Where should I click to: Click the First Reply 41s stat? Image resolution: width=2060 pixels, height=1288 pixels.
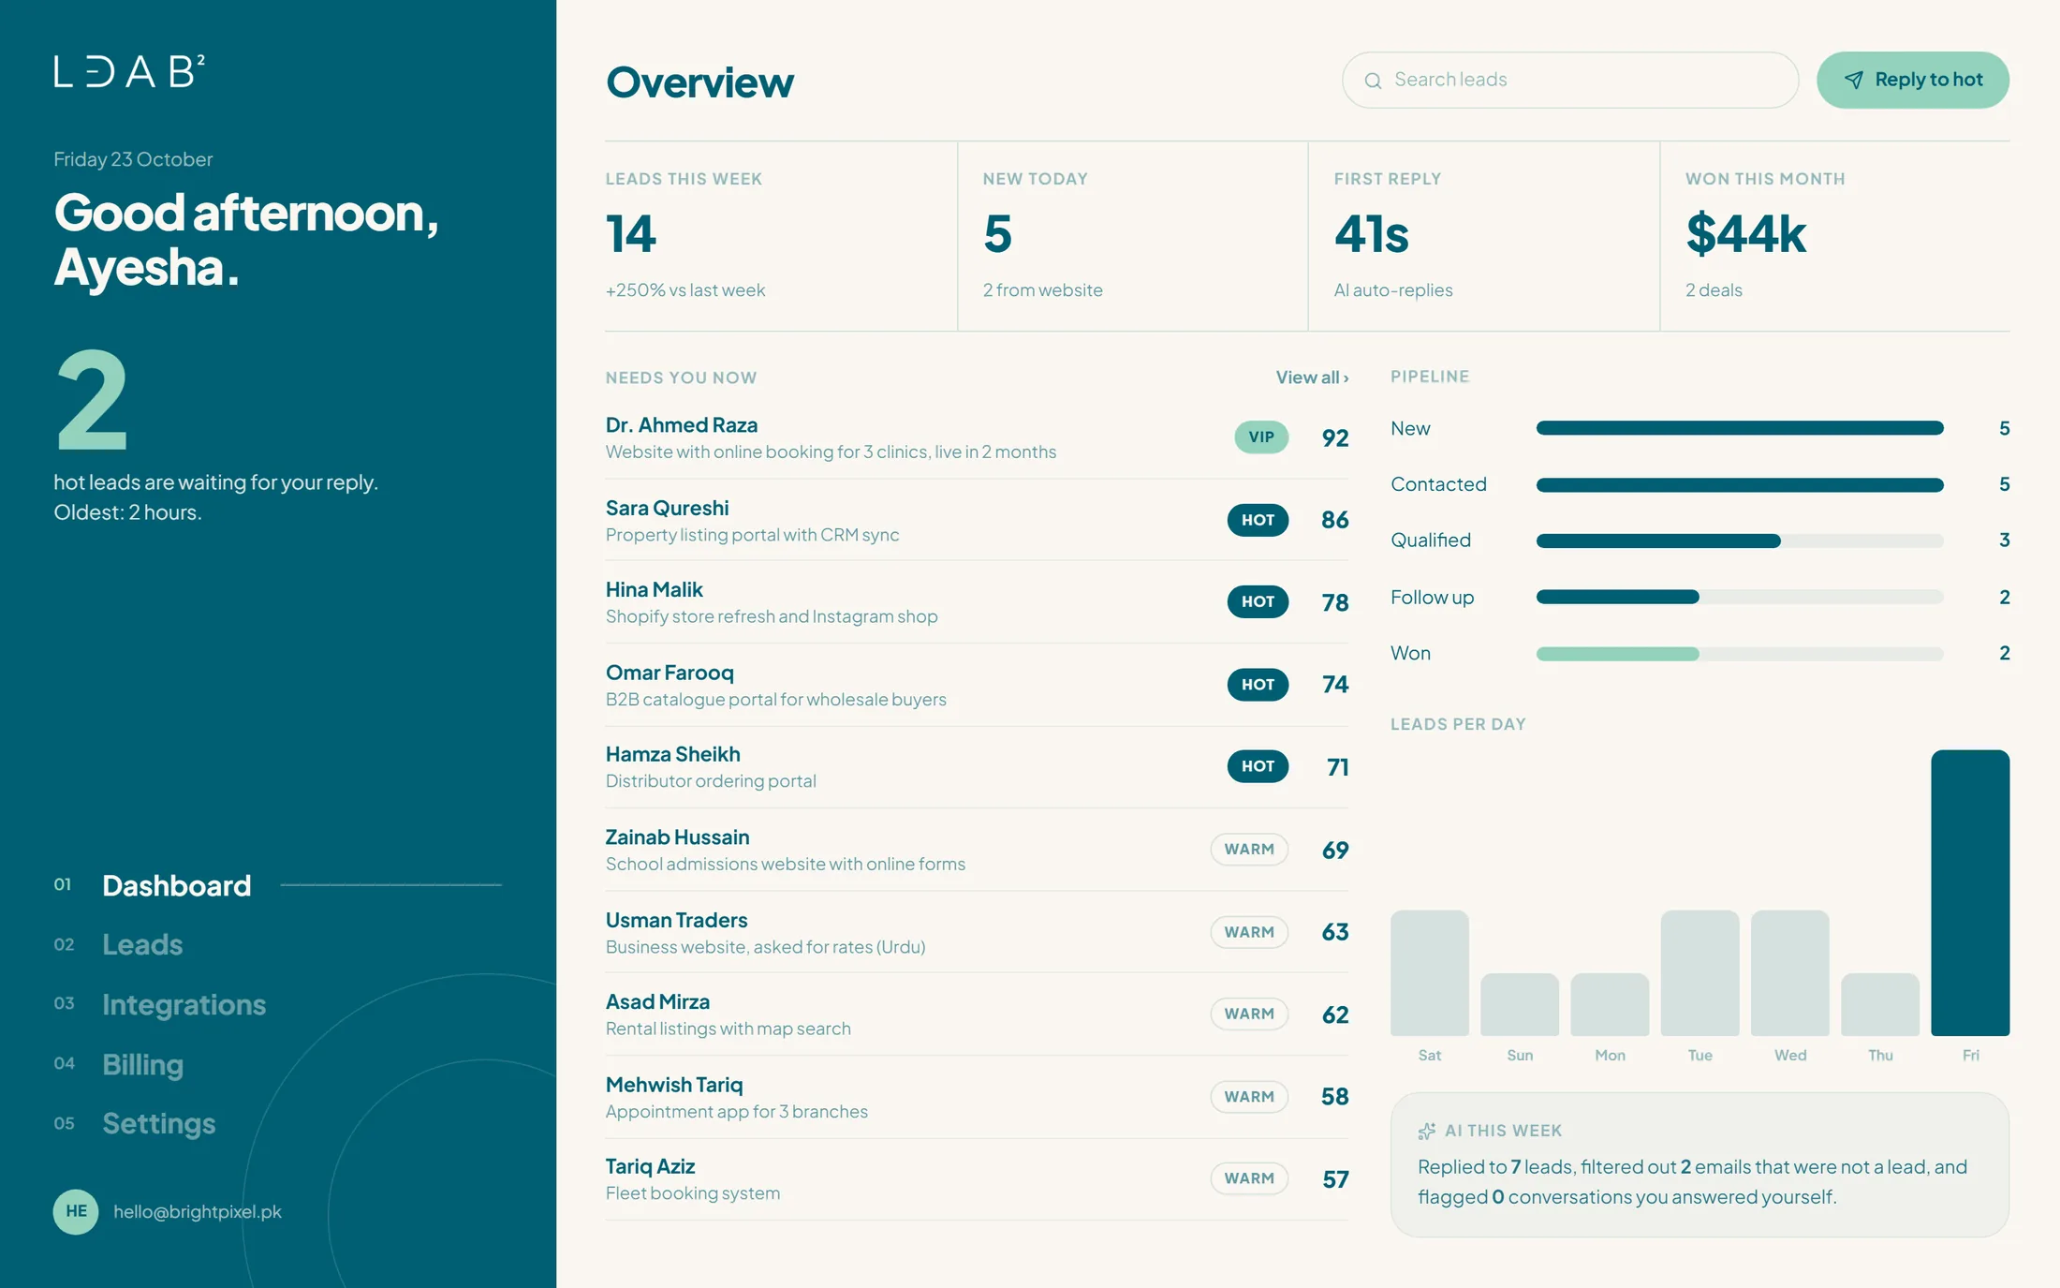click(1484, 236)
